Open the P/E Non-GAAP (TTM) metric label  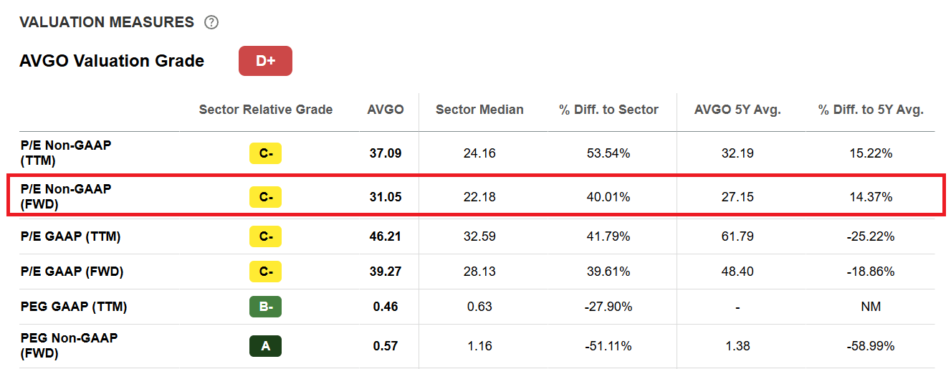point(66,153)
